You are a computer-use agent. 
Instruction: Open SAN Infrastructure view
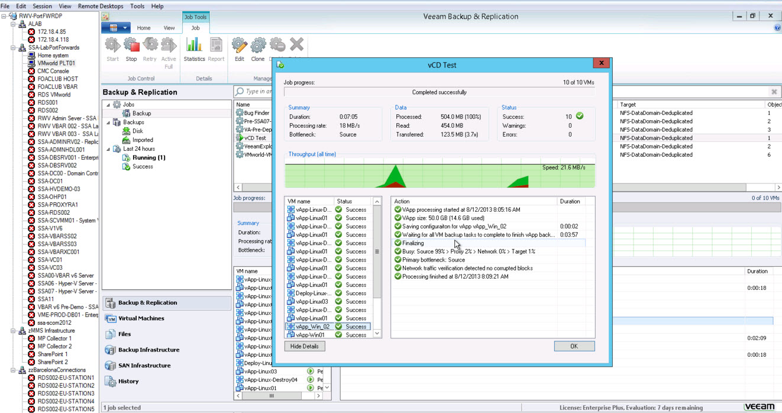tap(167, 366)
